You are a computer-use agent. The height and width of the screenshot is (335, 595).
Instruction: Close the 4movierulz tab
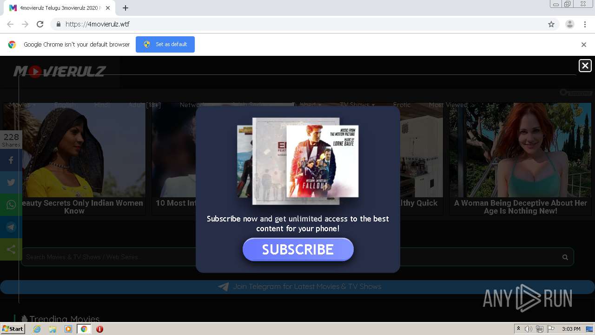[108, 8]
